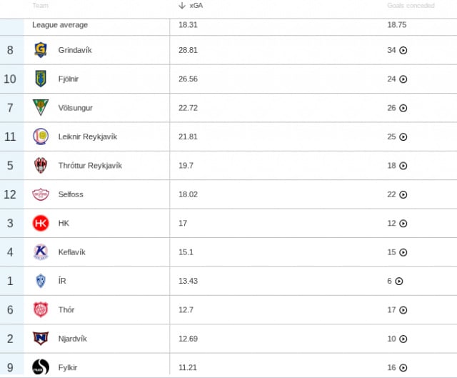Select the Thór team name
Viewport: 457px width, 378px height.
(x=66, y=309)
